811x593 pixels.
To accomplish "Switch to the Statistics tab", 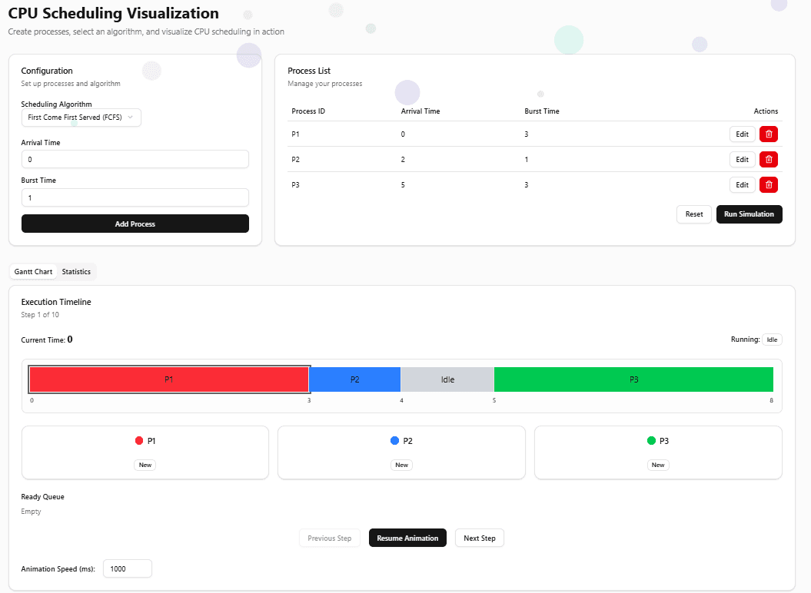I will point(76,272).
